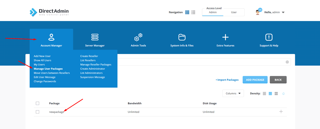Switch access level to User

tap(234, 12)
